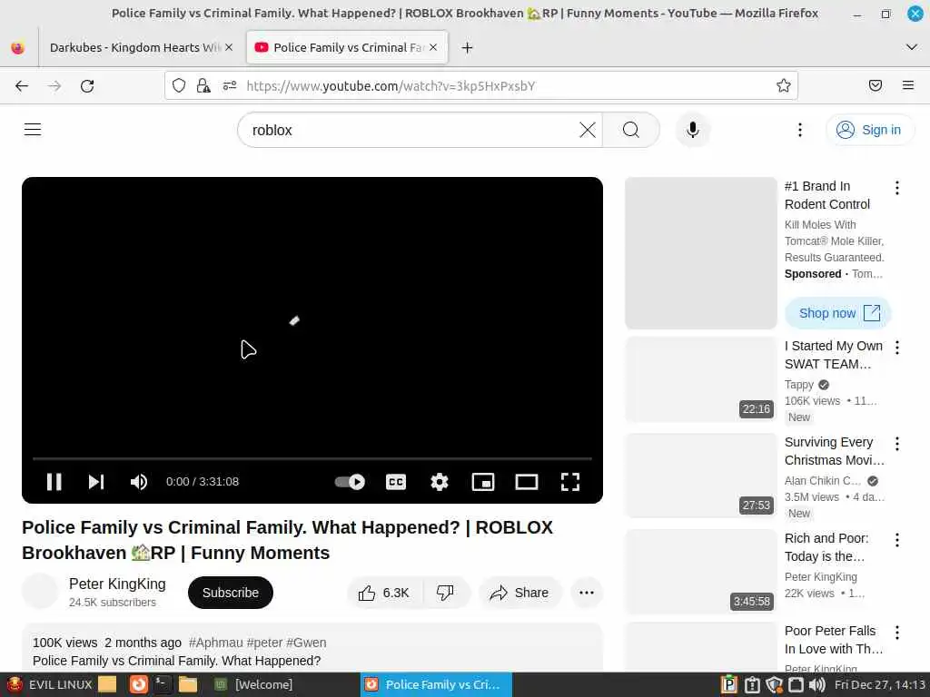Viewport: 930px width, 697px height.
Task: Open the video settings gear
Action: pyautogui.click(x=440, y=482)
